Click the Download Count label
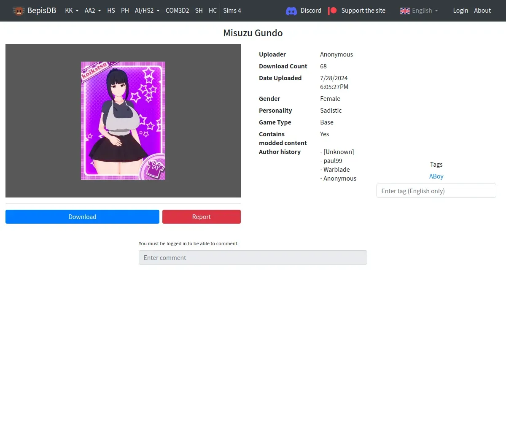 point(283,66)
